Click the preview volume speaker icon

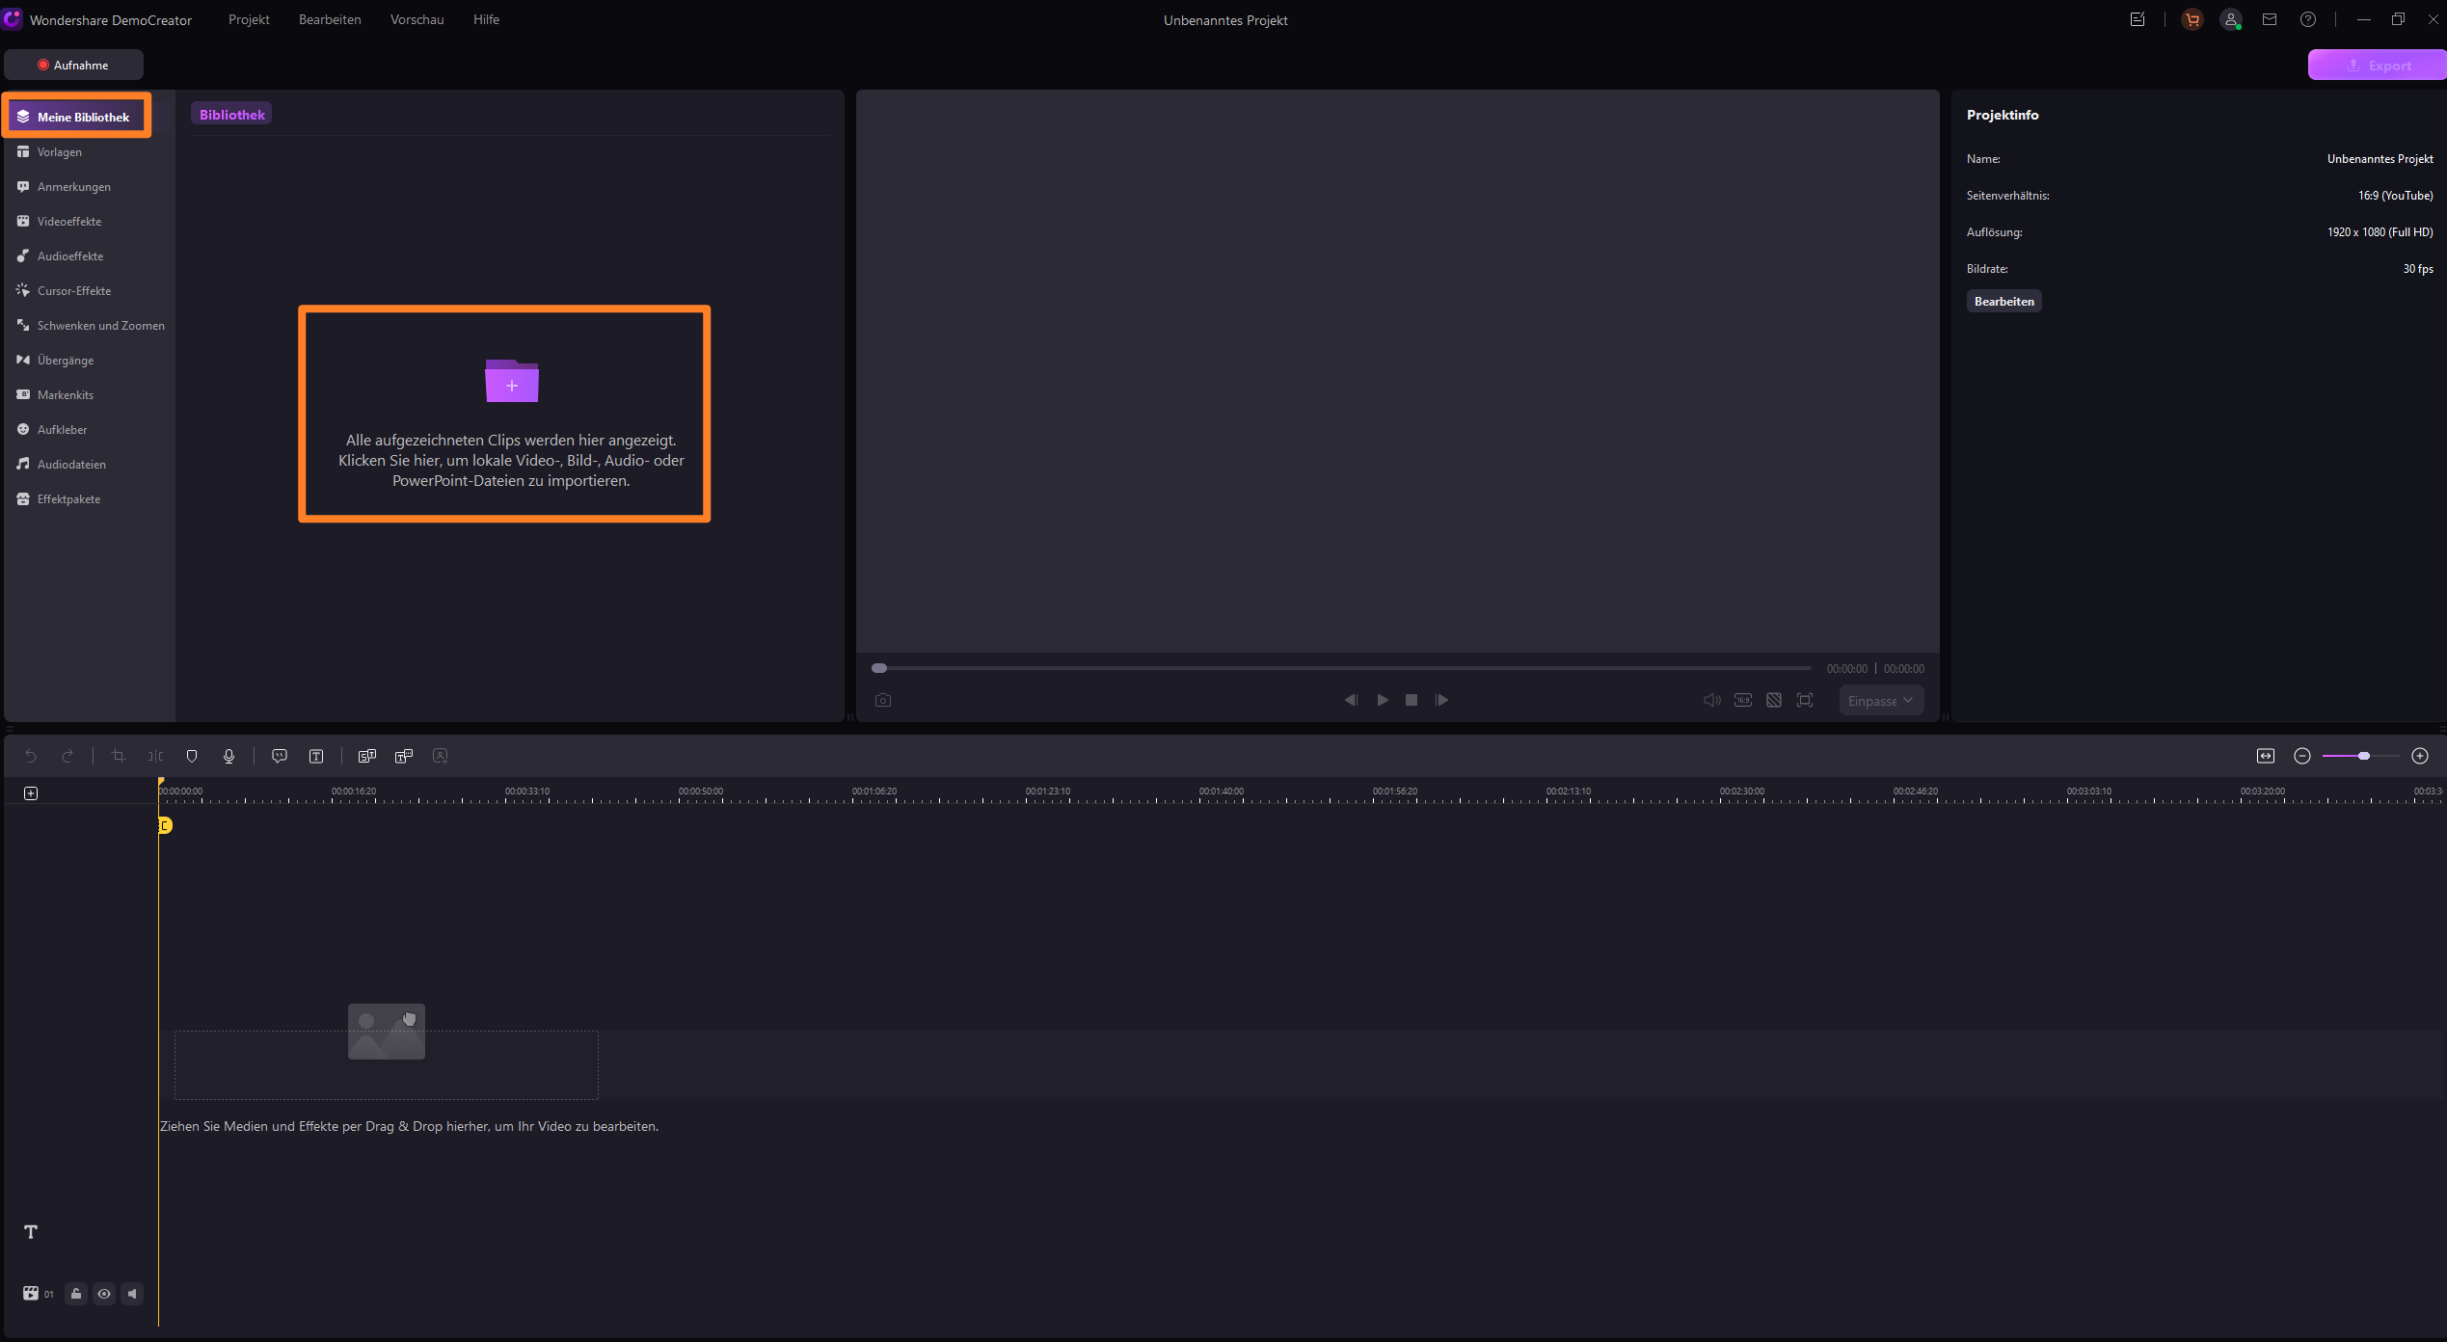1712,700
